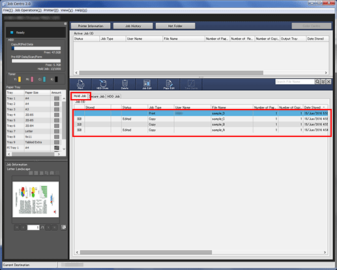Viewport: 337px width, 270px height.
Task: Open the Job Operations menu
Action: point(28,10)
